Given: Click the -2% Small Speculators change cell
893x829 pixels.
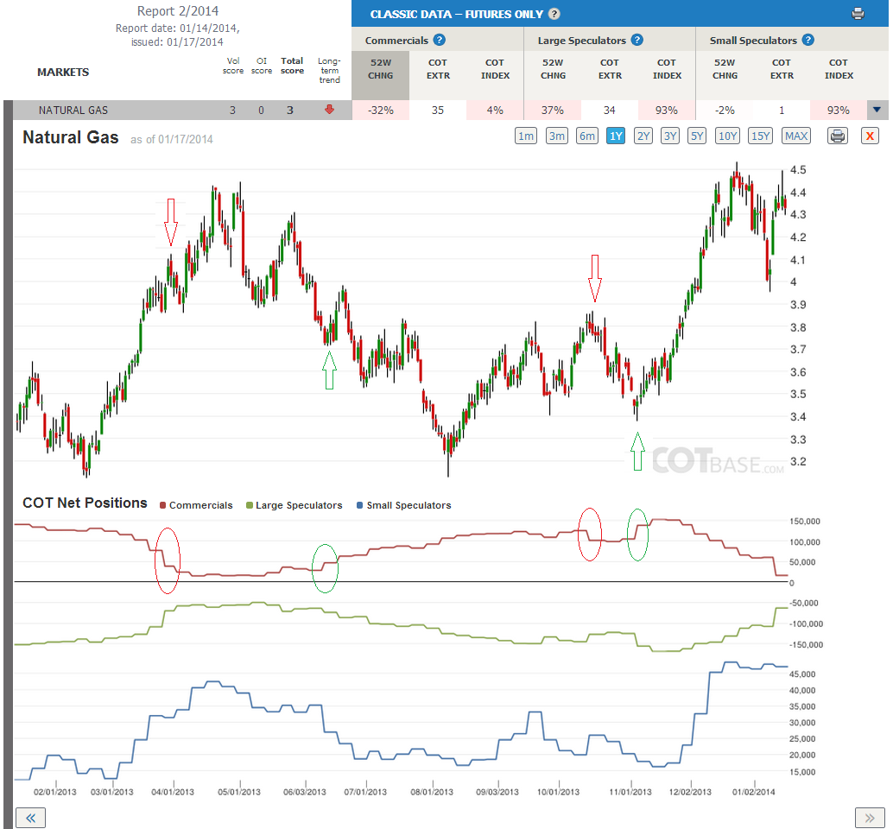Looking at the screenshot, I should pos(725,110).
